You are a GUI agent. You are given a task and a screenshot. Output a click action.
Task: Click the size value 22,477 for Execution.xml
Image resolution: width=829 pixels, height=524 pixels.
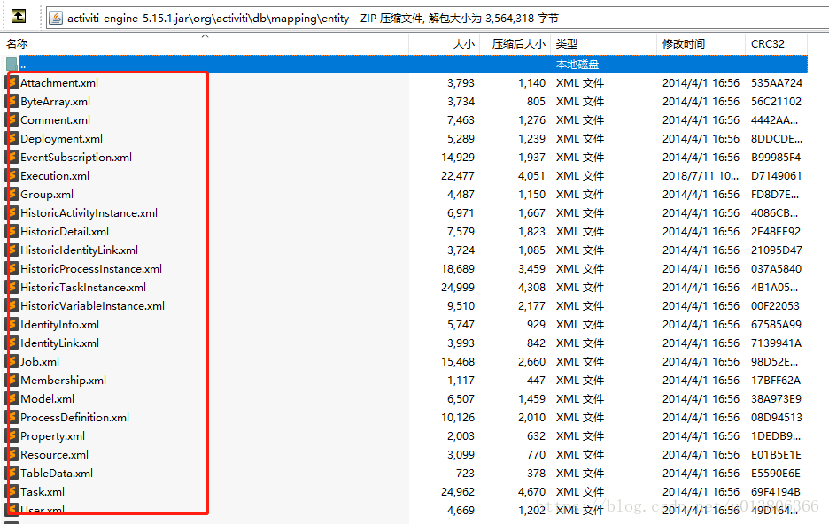tap(458, 176)
